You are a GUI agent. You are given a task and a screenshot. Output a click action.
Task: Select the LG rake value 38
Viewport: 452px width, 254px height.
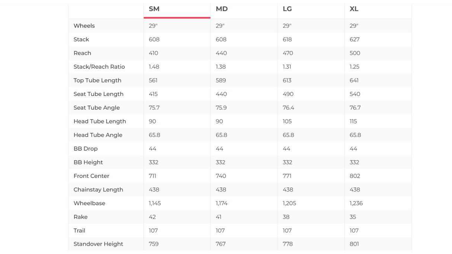coord(286,217)
